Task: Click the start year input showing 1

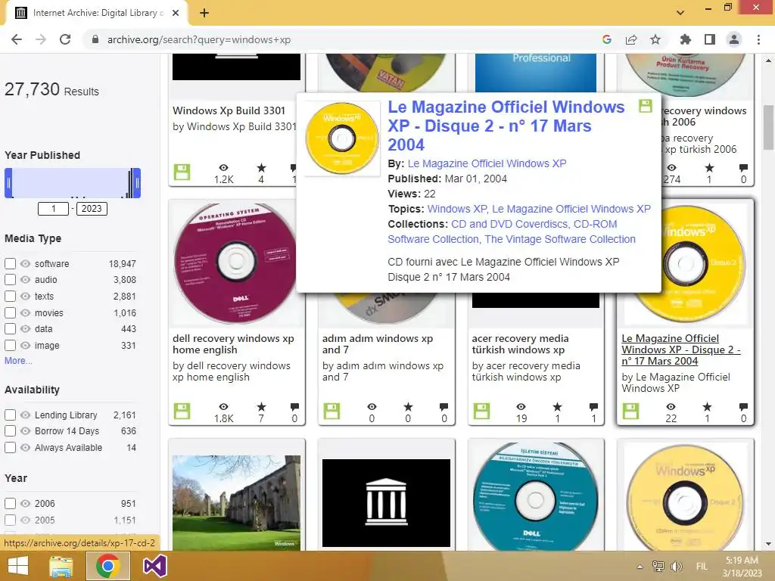Action: point(54,209)
